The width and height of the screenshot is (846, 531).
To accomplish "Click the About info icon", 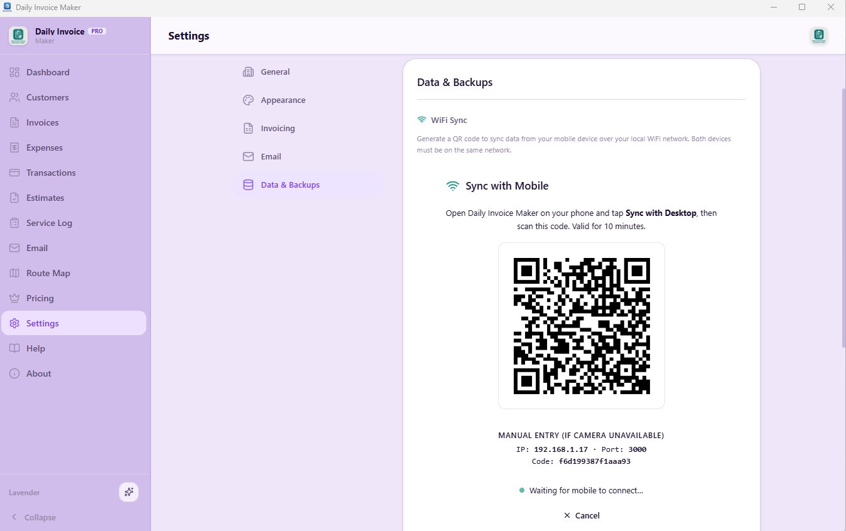I will pos(13,373).
